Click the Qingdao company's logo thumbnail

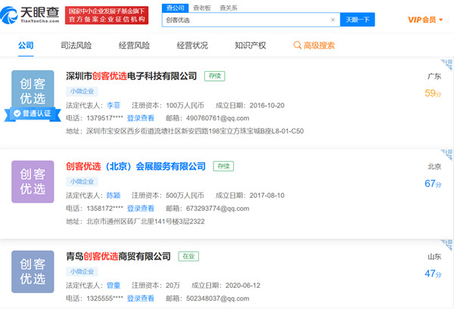[33, 272]
